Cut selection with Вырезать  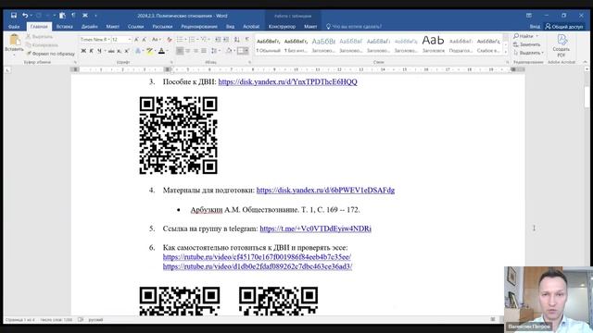(39, 37)
